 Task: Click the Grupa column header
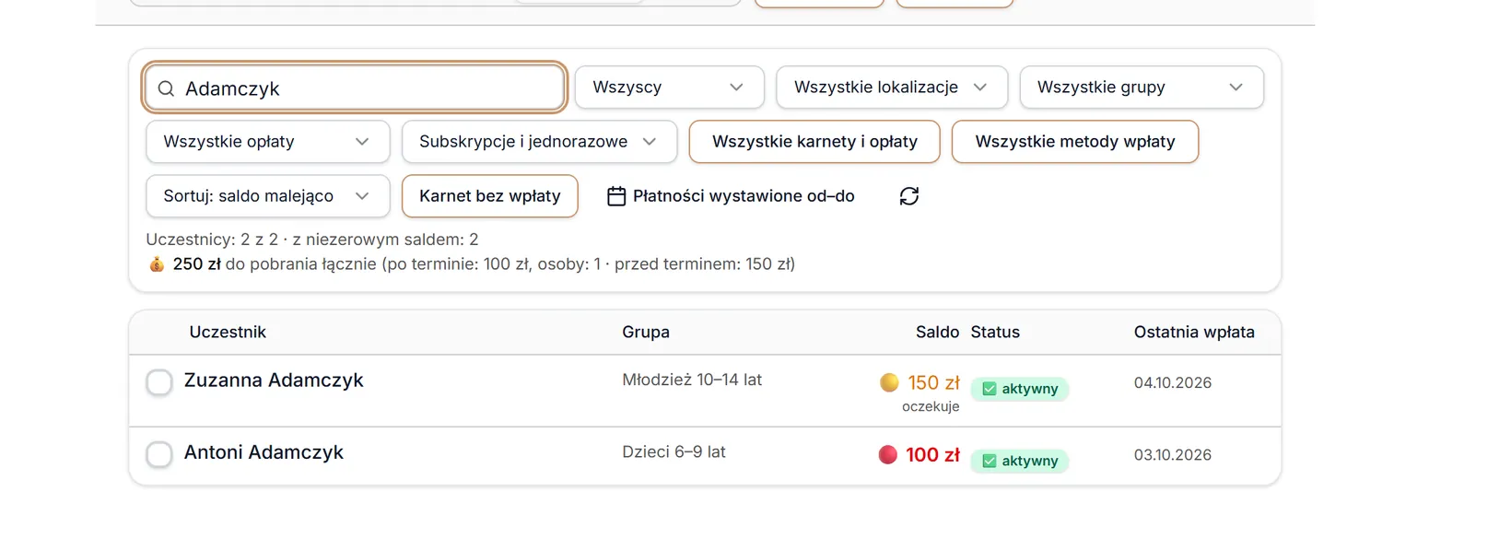(x=646, y=333)
